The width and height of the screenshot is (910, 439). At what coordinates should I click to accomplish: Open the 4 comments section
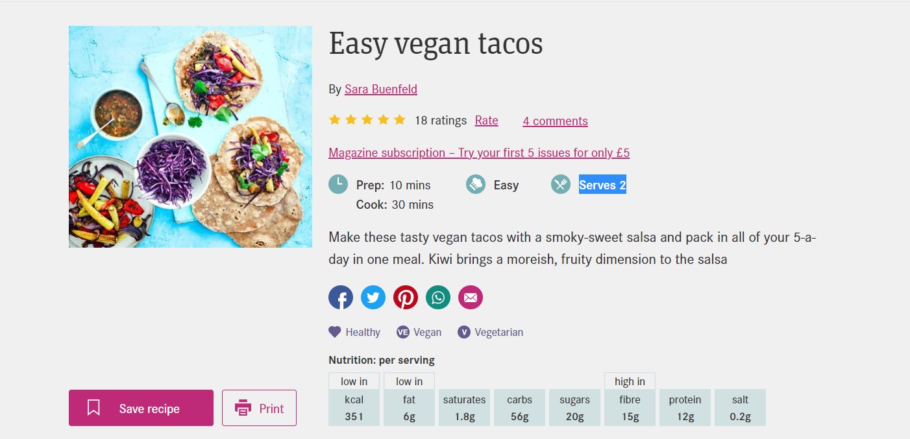tap(555, 121)
